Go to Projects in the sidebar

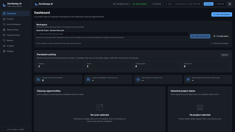(15, 19)
